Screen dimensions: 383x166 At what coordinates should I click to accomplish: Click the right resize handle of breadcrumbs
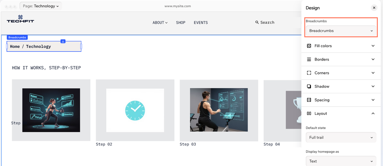tap(81, 46)
